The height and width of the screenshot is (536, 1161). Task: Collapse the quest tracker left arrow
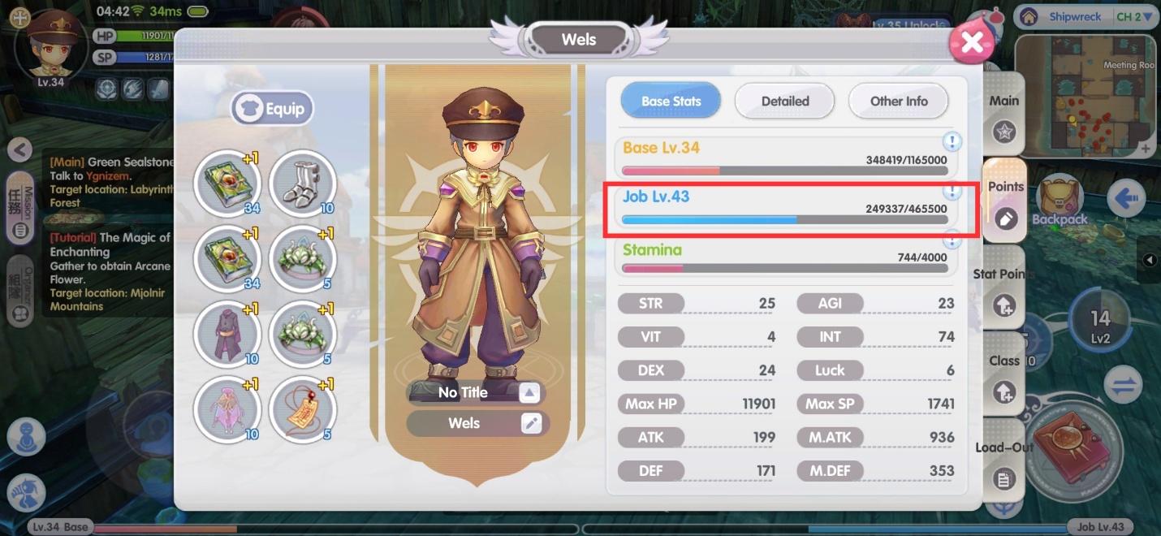click(20, 149)
